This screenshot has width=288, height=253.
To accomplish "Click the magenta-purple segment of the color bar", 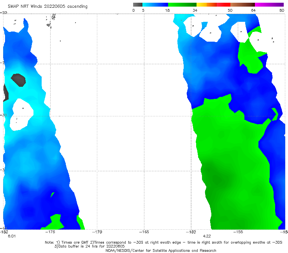I will pos(269,5).
